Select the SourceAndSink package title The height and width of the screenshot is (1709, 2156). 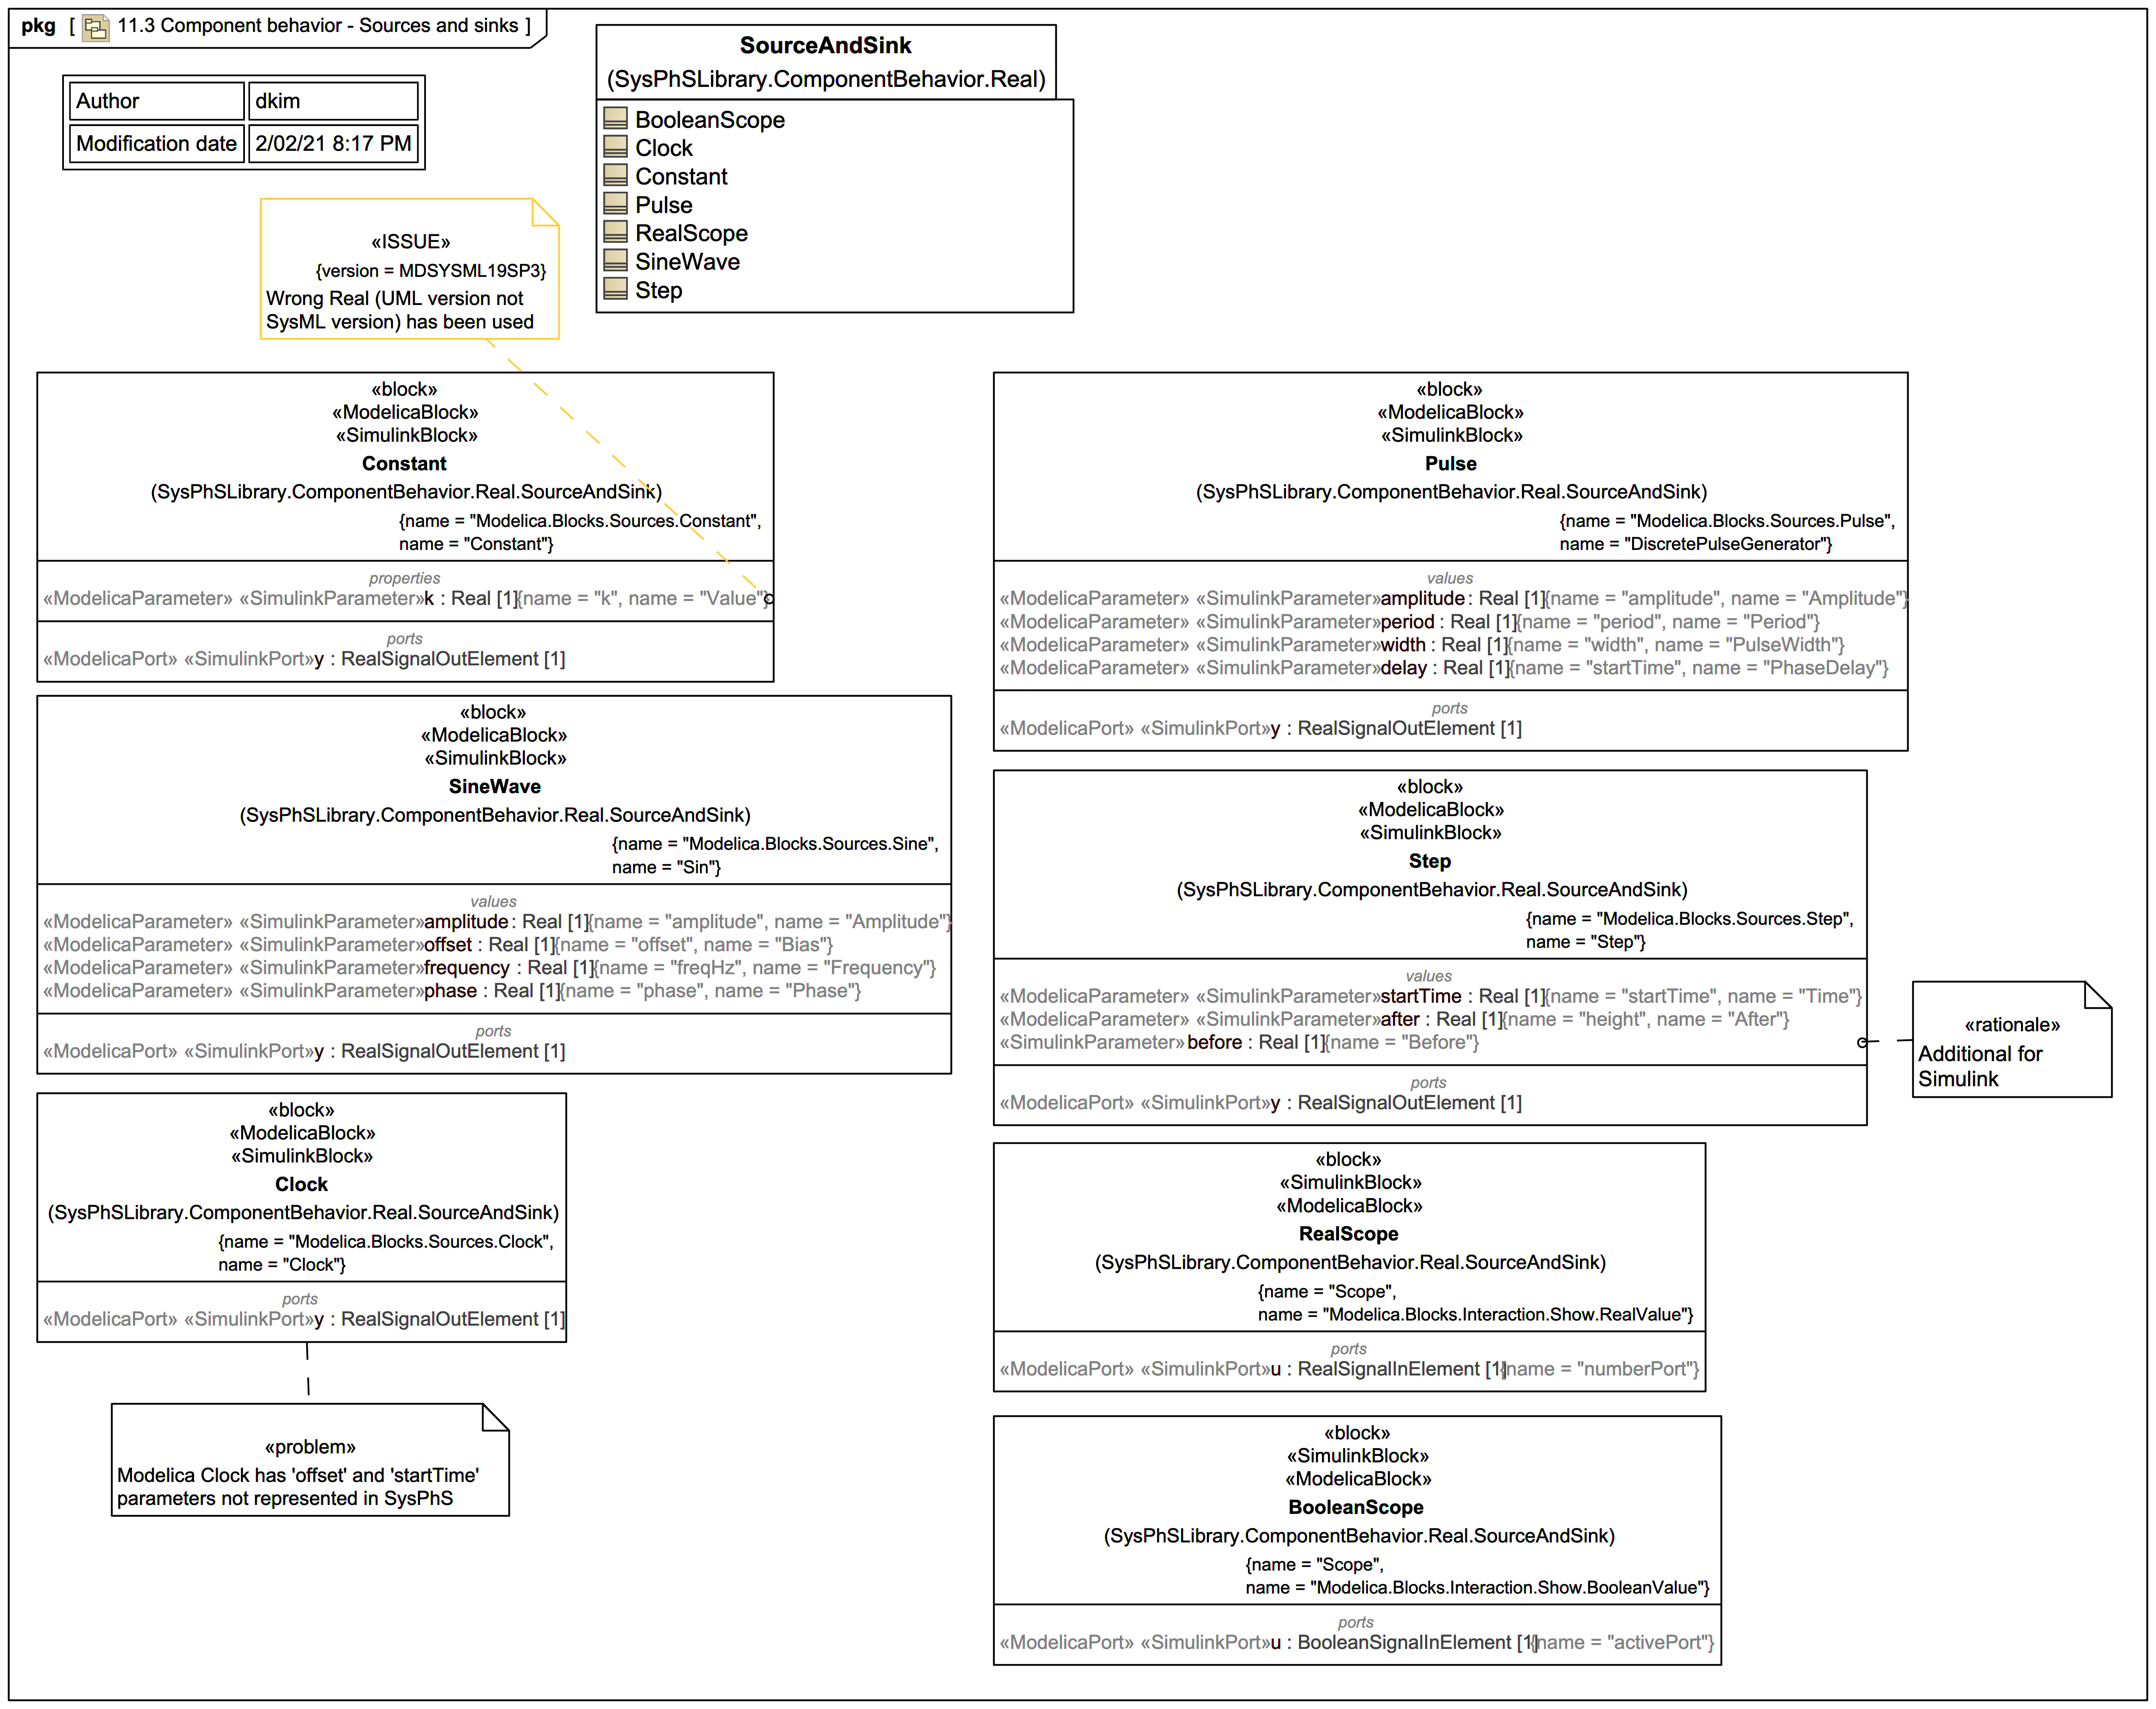[825, 46]
